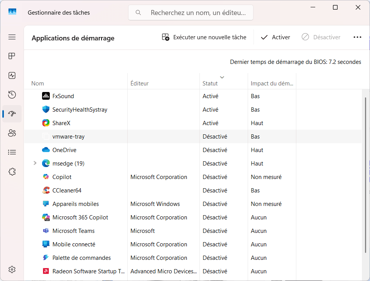This screenshot has width=370, height=281.
Task: Select the ShareX row name
Action: click(x=61, y=123)
